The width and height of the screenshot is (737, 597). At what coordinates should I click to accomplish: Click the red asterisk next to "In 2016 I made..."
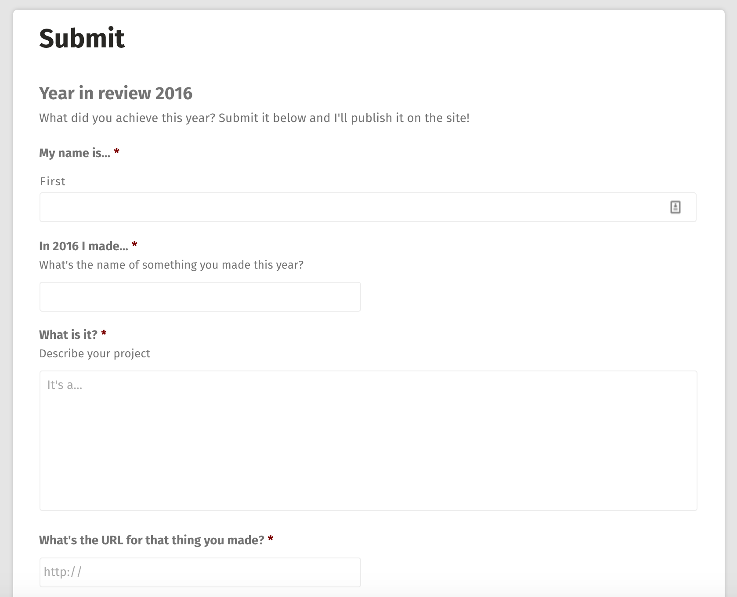pos(134,245)
